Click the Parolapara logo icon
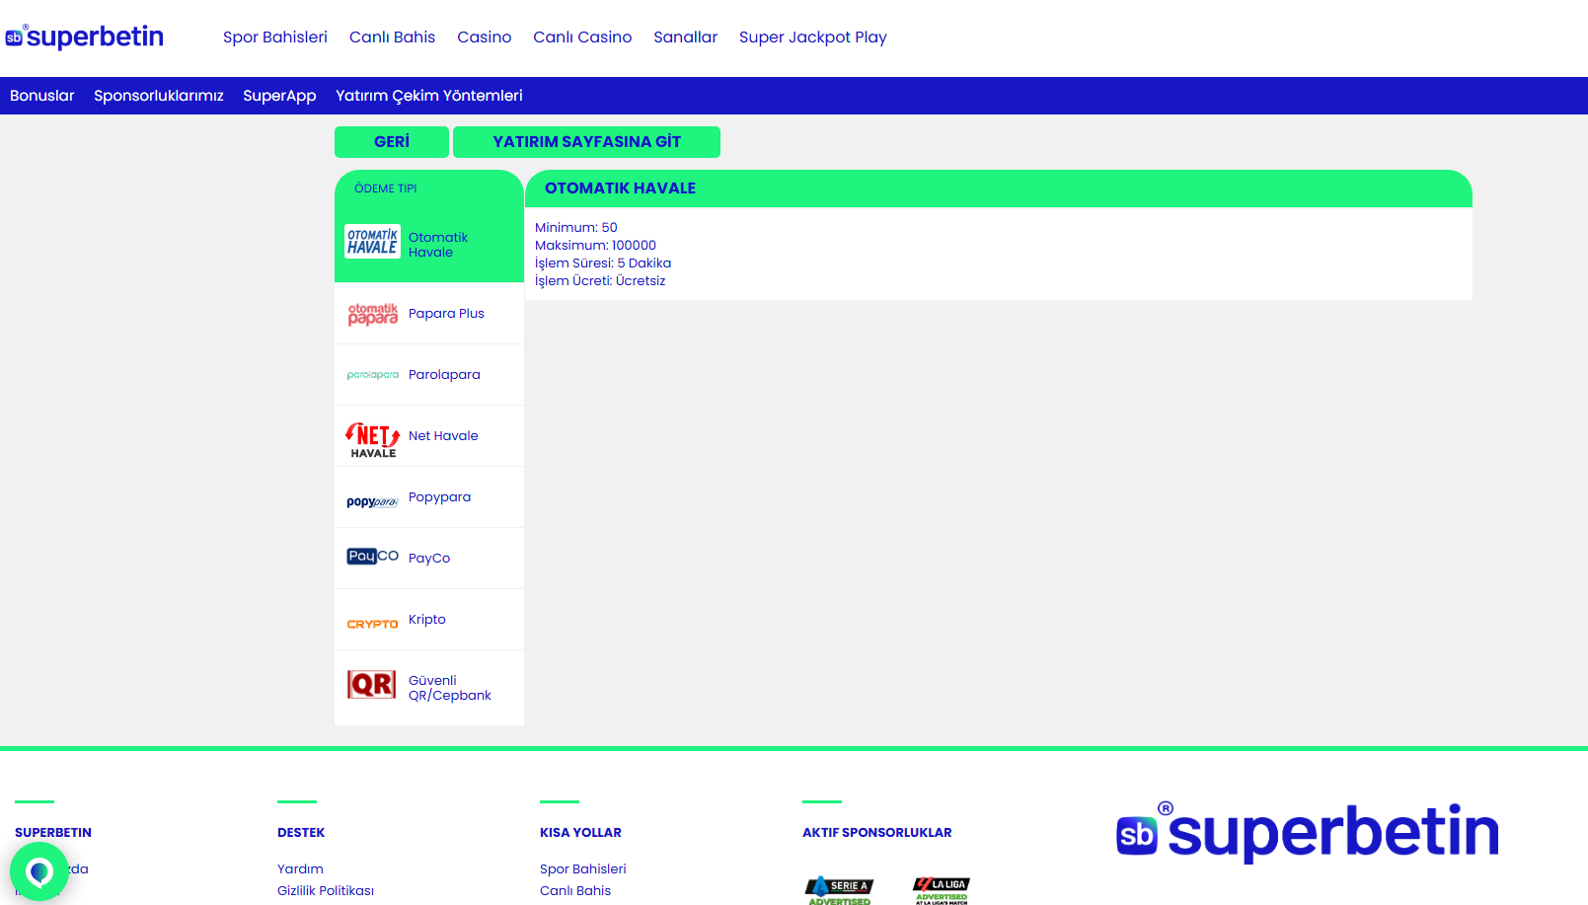Image resolution: width=1588 pixels, height=905 pixels. click(372, 375)
